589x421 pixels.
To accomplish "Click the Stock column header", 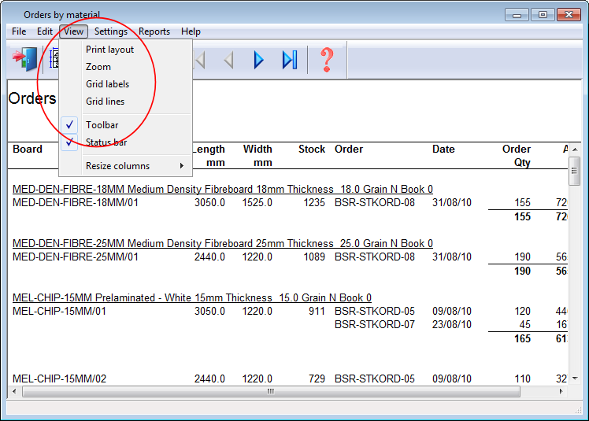I will (312, 149).
